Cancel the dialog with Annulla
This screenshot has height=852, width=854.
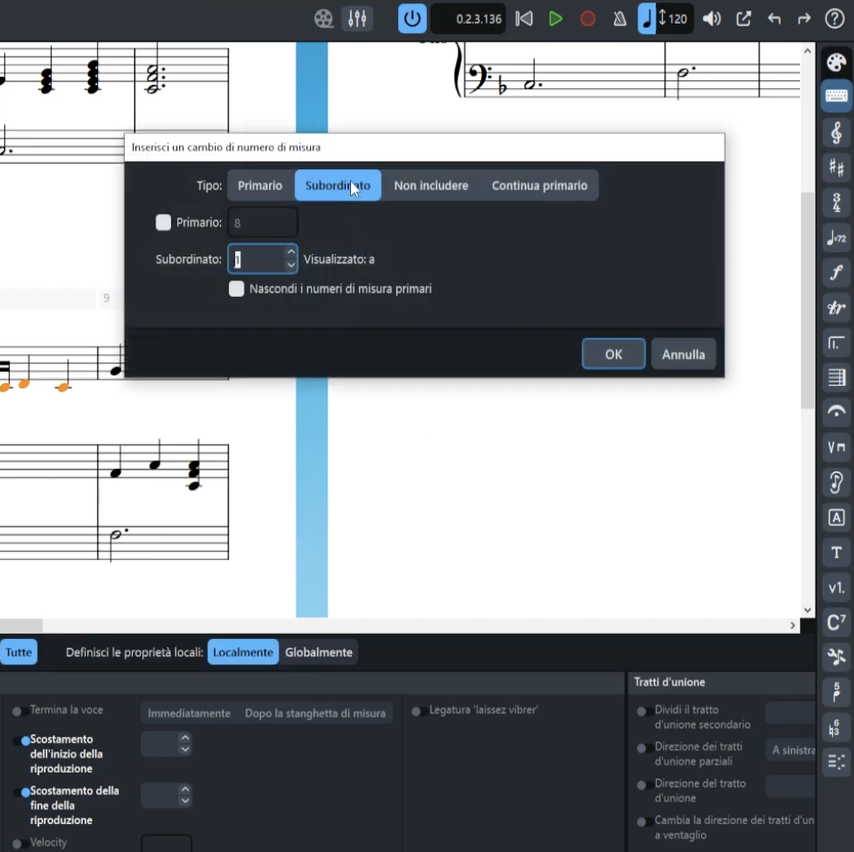tap(683, 354)
